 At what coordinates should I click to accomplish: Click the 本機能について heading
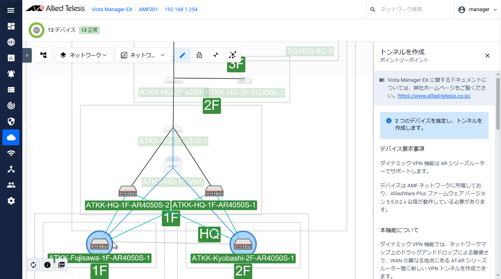click(x=399, y=230)
